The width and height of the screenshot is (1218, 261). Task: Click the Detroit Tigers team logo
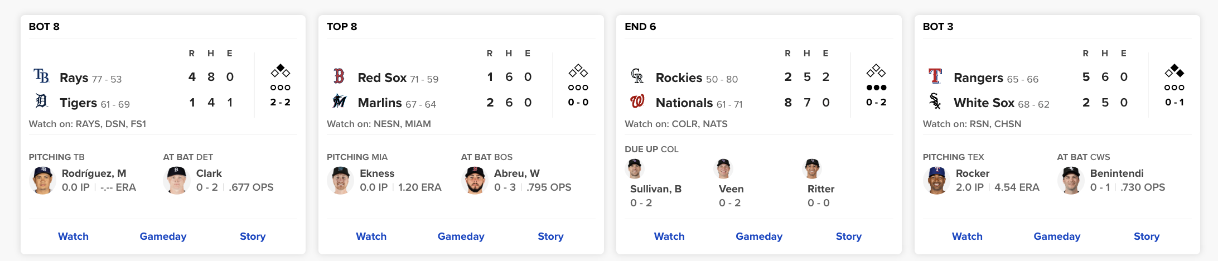coord(42,101)
